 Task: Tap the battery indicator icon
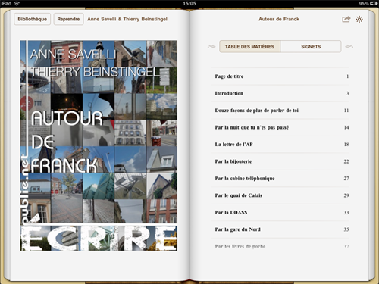(374, 3)
